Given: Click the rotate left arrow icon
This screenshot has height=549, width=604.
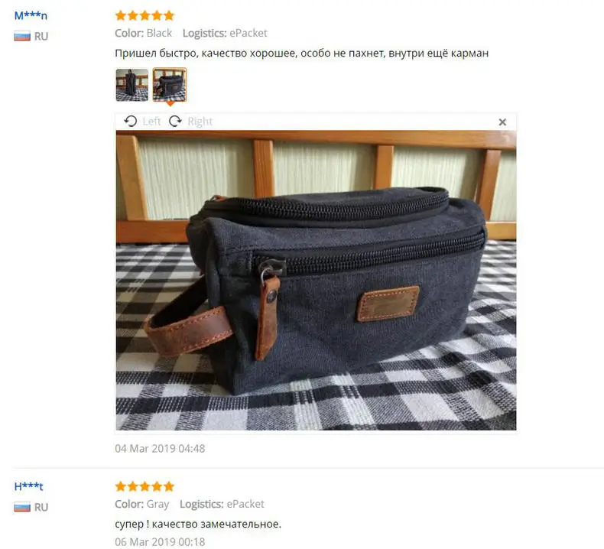Looking at the screenshot, I should tap(131, 122).
